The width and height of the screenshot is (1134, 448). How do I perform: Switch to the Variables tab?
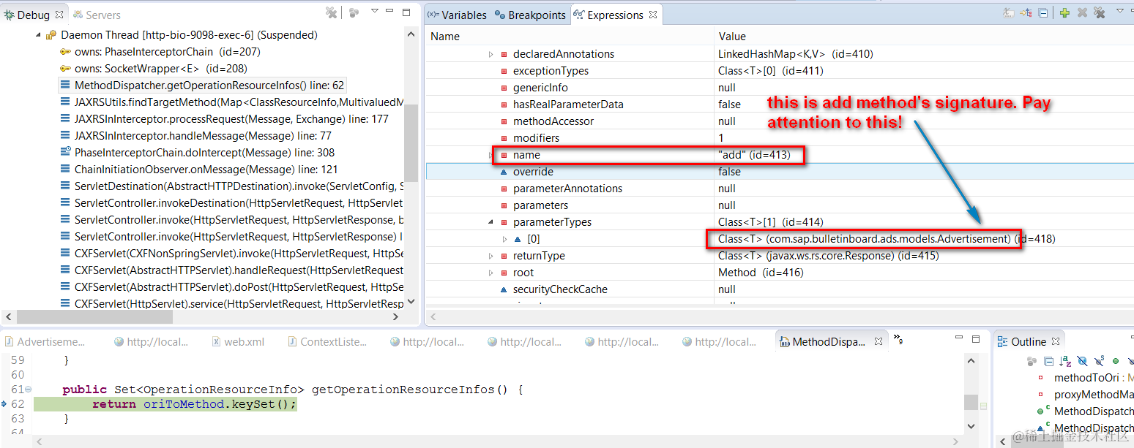(x=458, y=15)
